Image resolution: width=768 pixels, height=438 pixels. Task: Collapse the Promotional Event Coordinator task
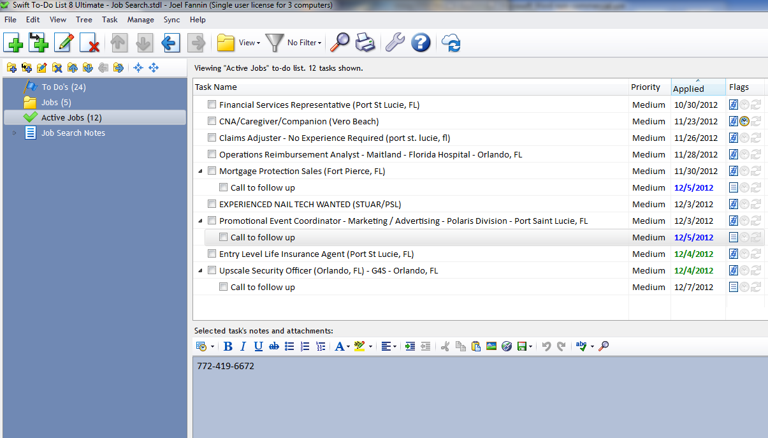pos(200,221)
